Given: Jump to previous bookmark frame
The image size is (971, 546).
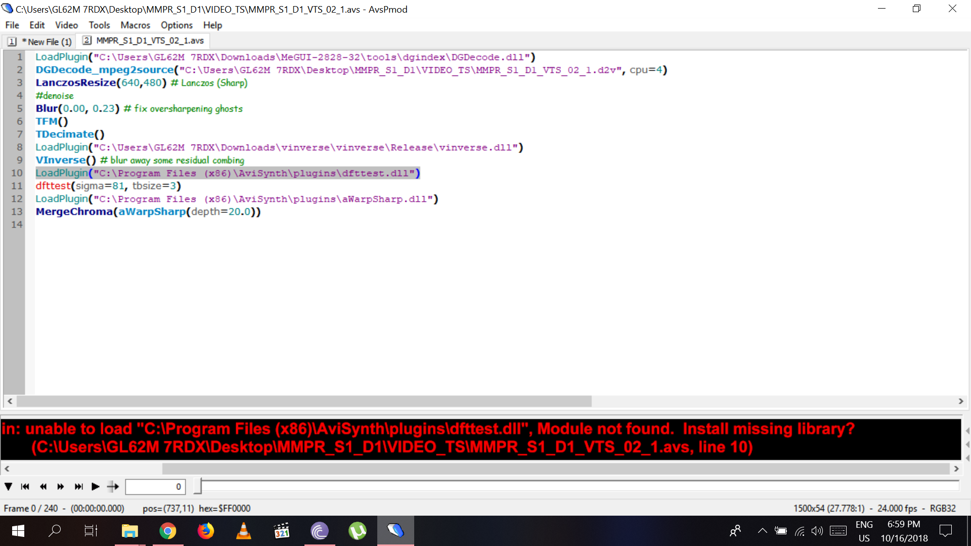Looking at the screenshot, I should coord(25,486).
